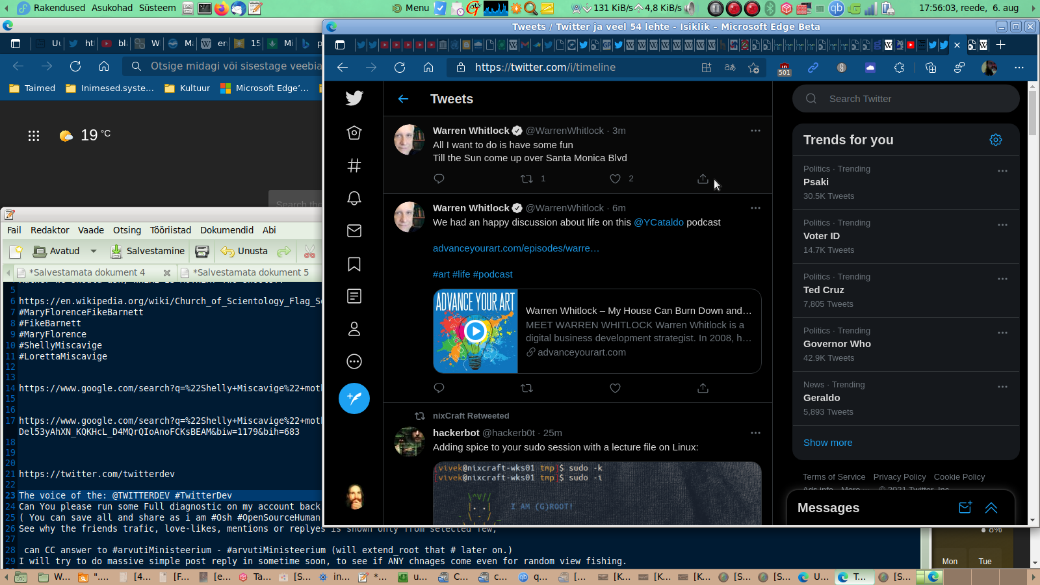
Task: Open the Edge Extensions puzzle icon
Action: click(899, 68)
